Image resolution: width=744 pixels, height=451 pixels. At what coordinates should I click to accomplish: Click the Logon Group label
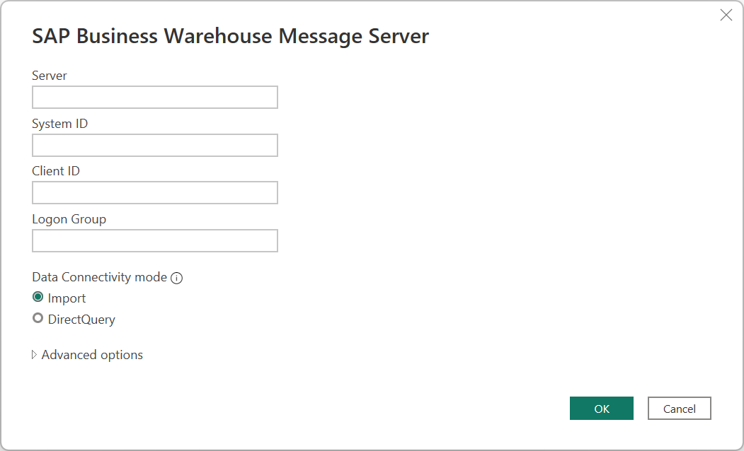point(69,219)
